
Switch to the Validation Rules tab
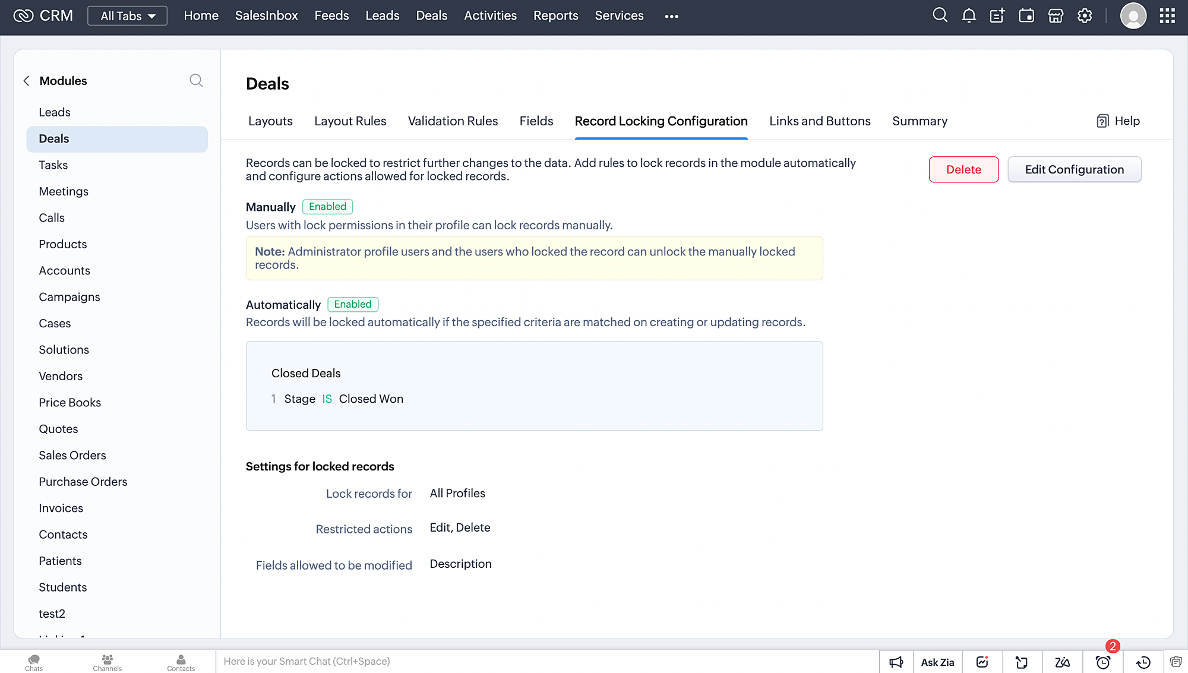(453, 121)
